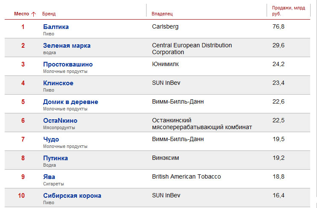Select rank number 10 cell
The height and width of the screenshot is (208, 317).
21,196
